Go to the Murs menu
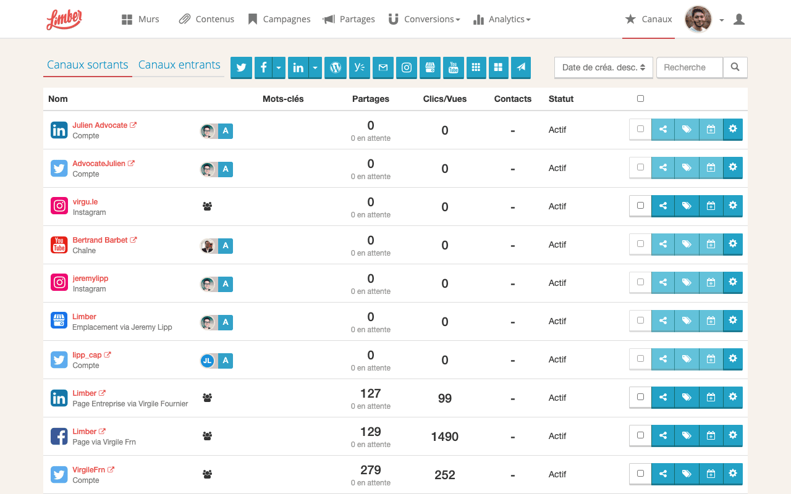This screenshot has width=791, height=494. click(x=140, y=19)
